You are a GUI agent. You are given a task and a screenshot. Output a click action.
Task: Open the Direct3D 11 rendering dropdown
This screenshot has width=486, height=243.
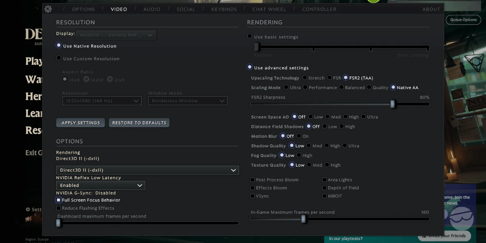point(147,170)
